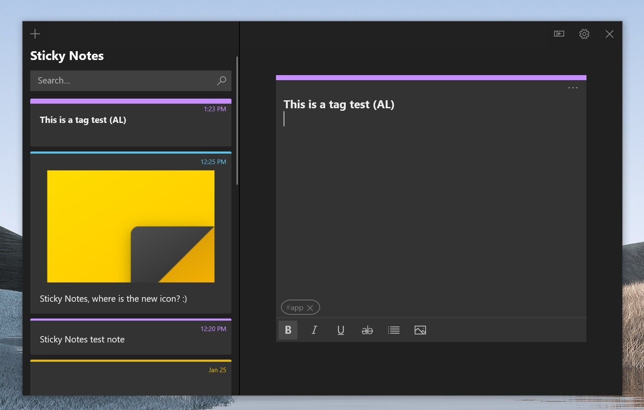Toggle bullet list formatting

coord(394,330)
